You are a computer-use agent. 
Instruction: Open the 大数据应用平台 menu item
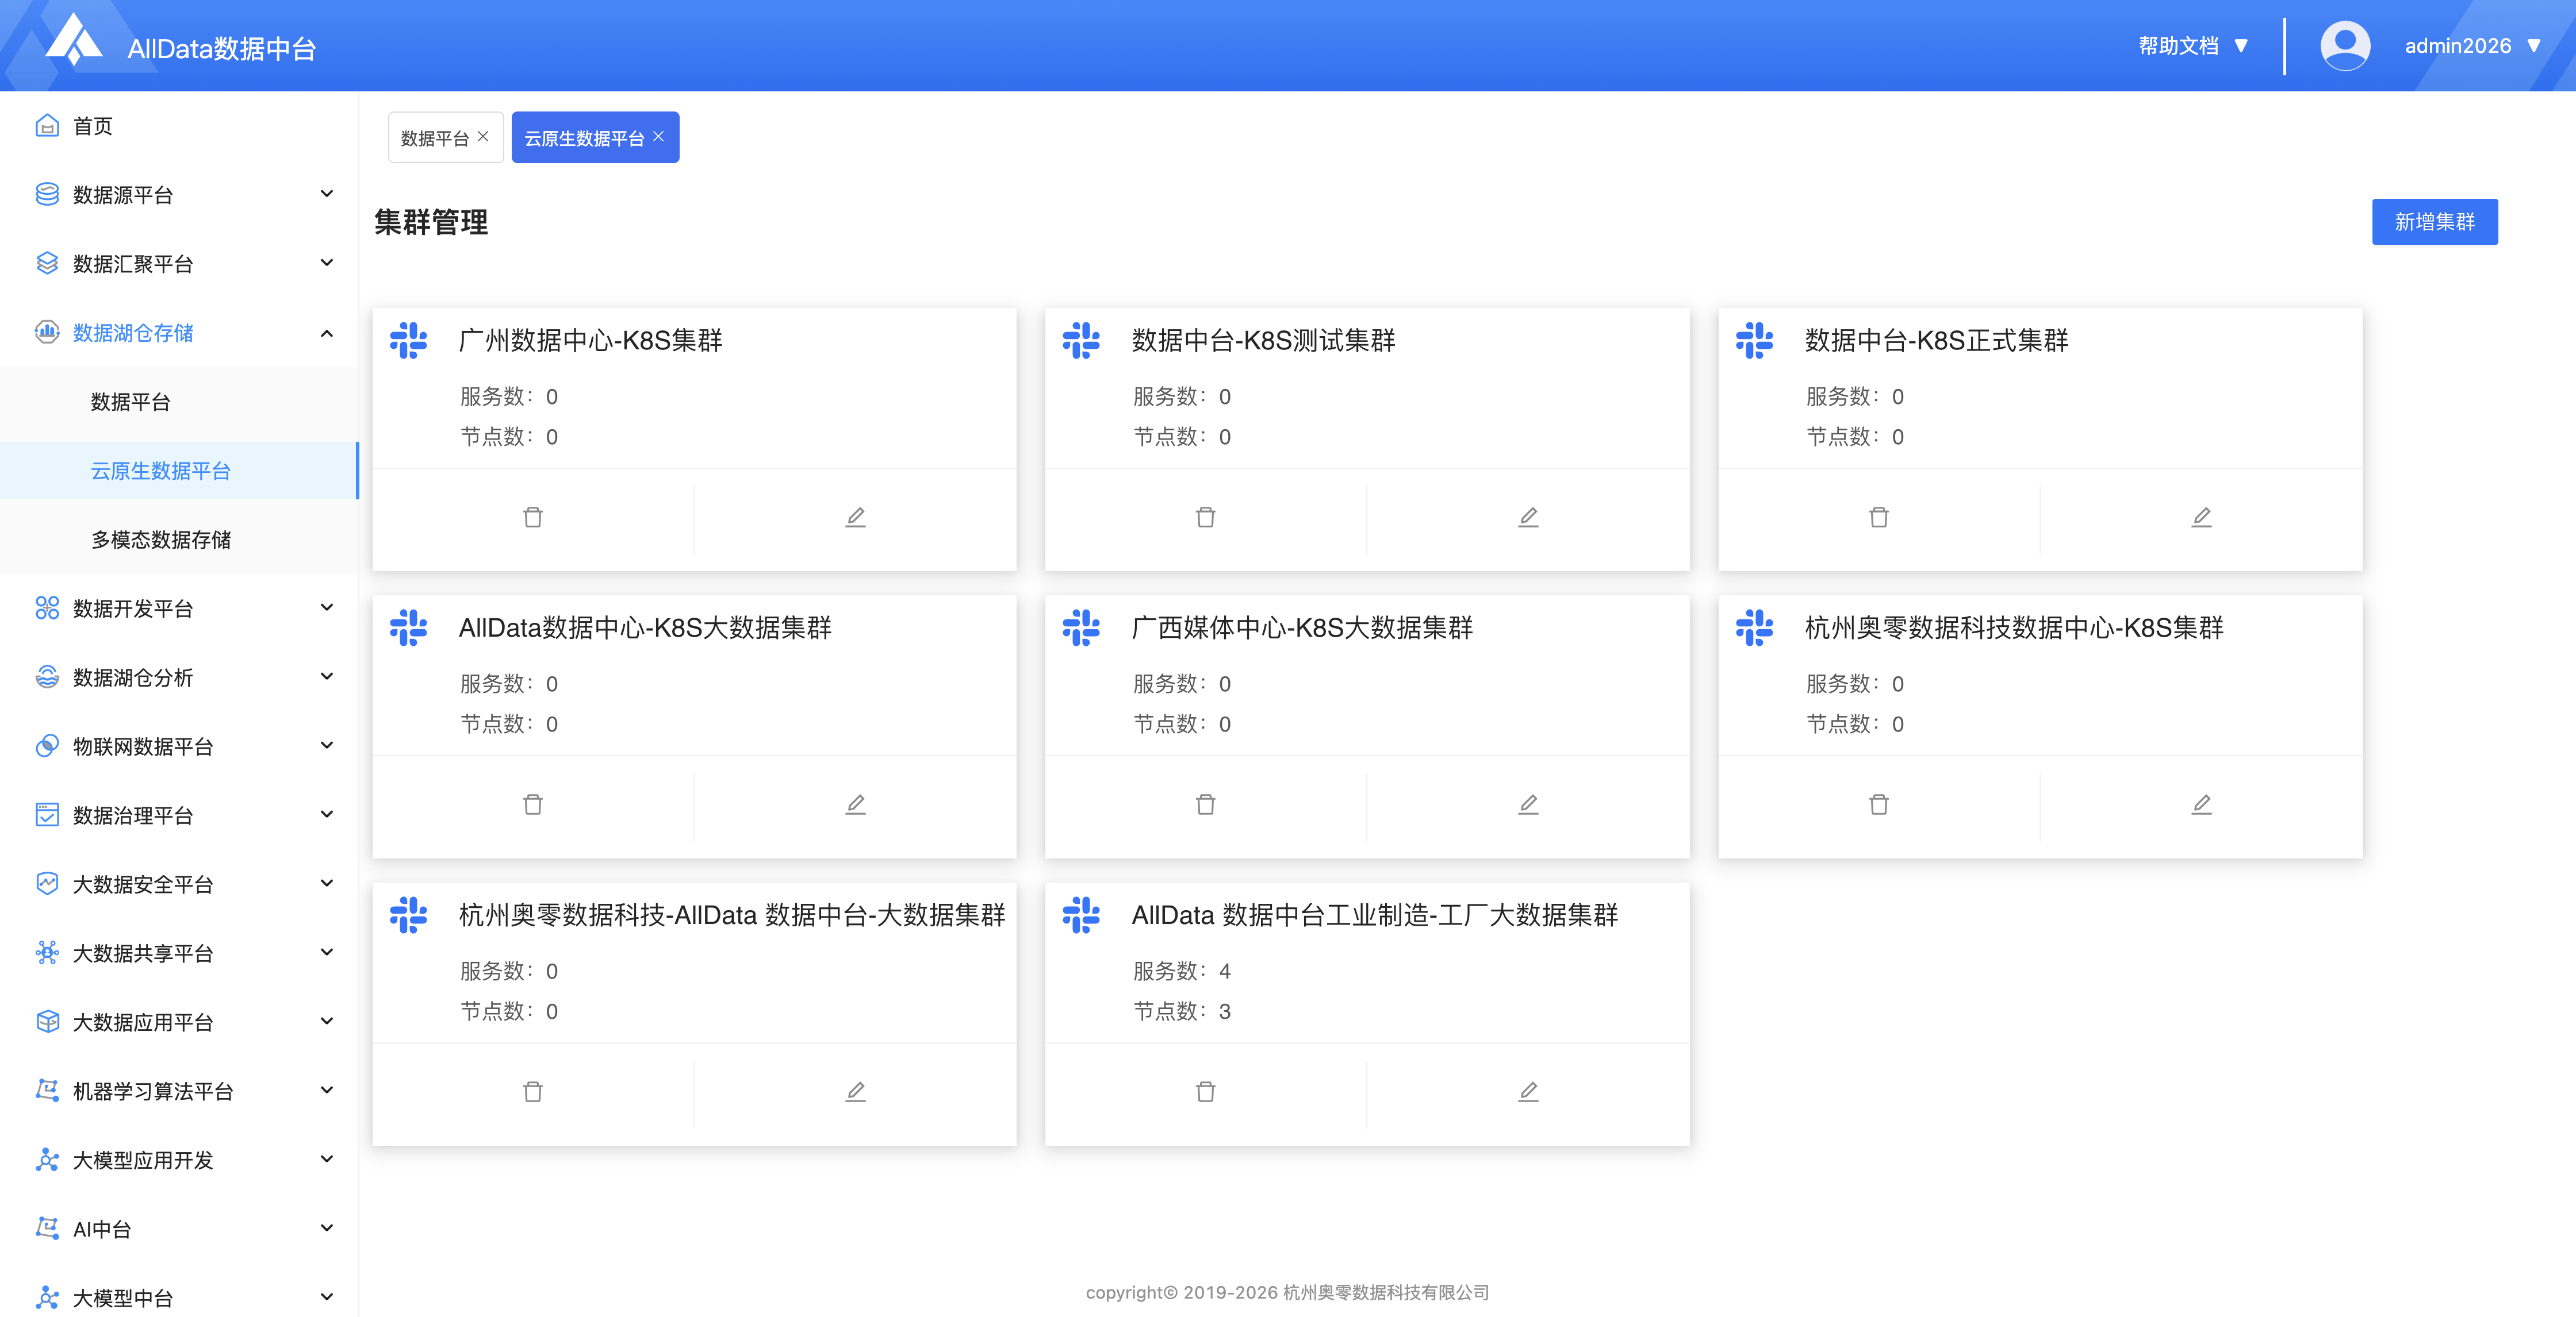(179, 1022)
